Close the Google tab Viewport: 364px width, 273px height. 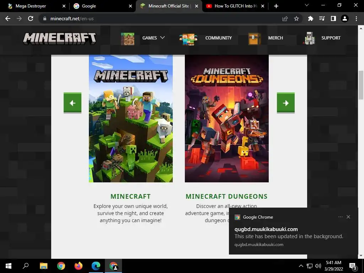coord(130,6)
